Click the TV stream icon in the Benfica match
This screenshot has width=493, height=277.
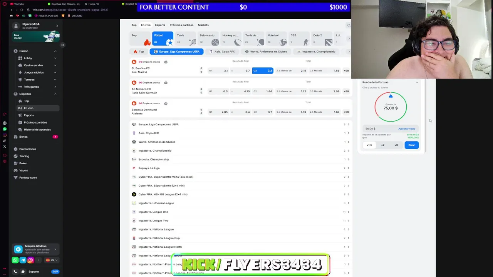coord(166,62)
